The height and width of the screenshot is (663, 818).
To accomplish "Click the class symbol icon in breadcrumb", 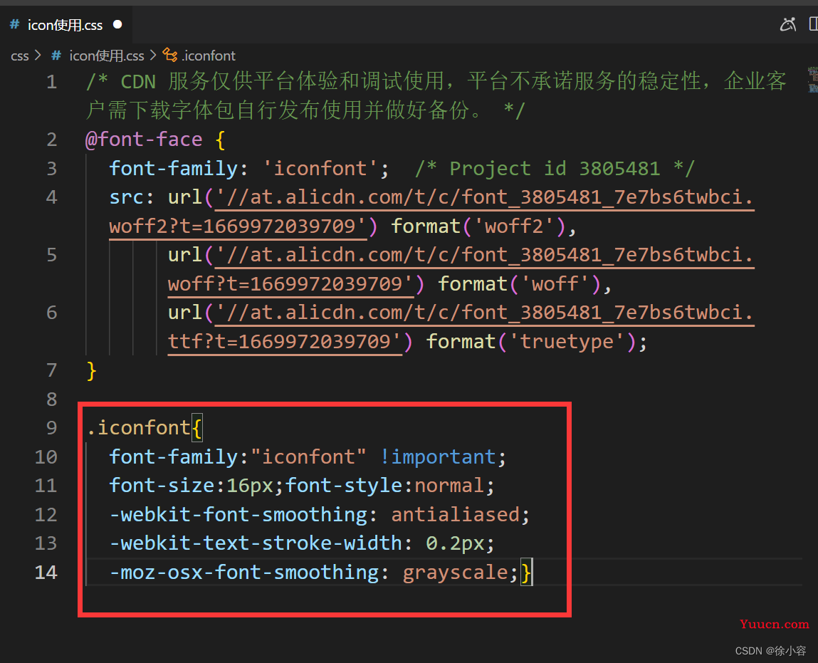I will [x=170, y=55].
